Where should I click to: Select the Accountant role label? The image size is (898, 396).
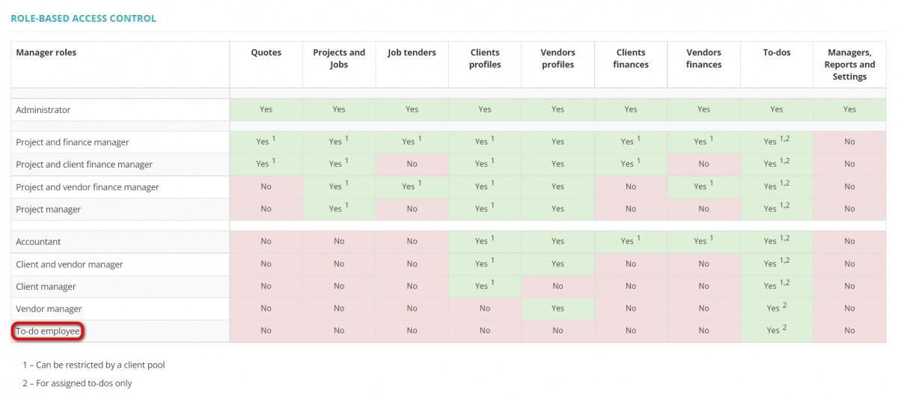38,242
